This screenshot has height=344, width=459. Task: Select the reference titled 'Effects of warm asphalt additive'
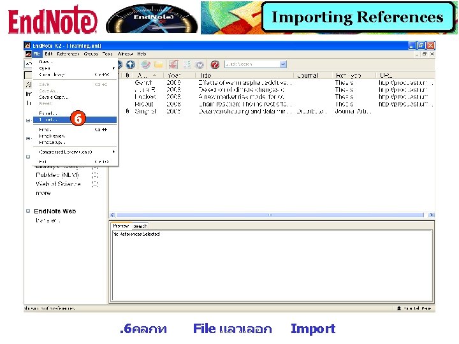245,82
